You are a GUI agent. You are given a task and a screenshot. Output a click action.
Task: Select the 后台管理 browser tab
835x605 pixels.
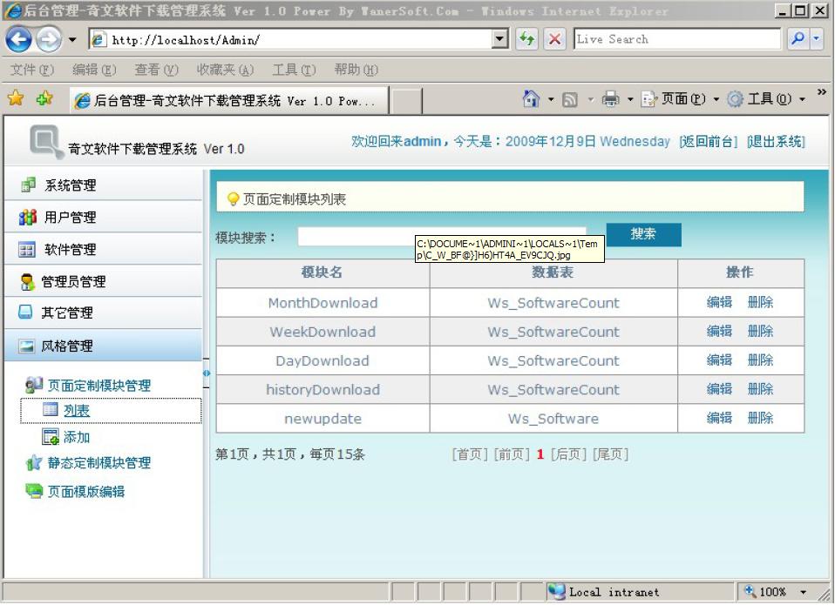pos(229,100)
